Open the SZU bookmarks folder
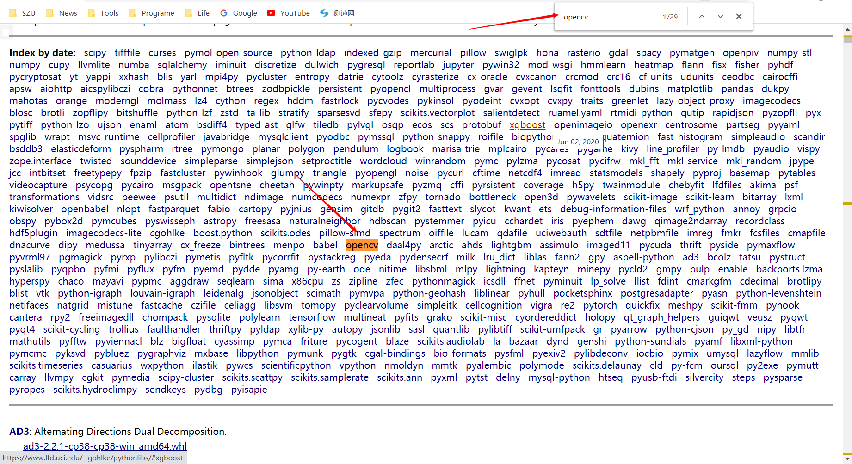 coord(22,13)
